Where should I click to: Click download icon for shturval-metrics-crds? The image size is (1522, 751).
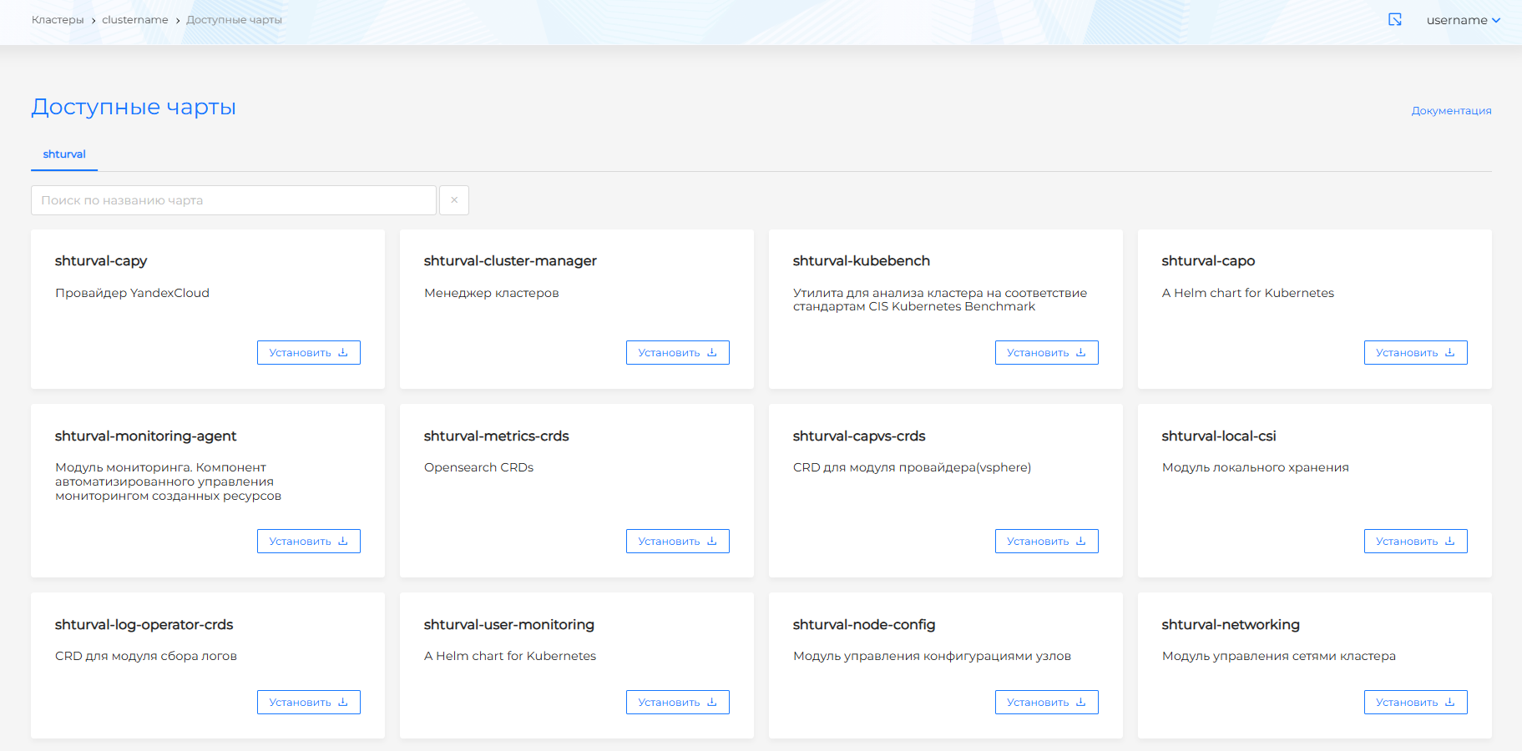[712, 542]
